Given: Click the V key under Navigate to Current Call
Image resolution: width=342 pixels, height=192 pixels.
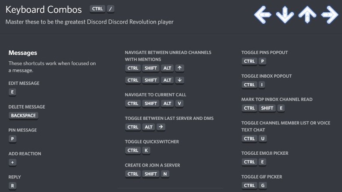Looking at the screenshot, I should 179,103.
